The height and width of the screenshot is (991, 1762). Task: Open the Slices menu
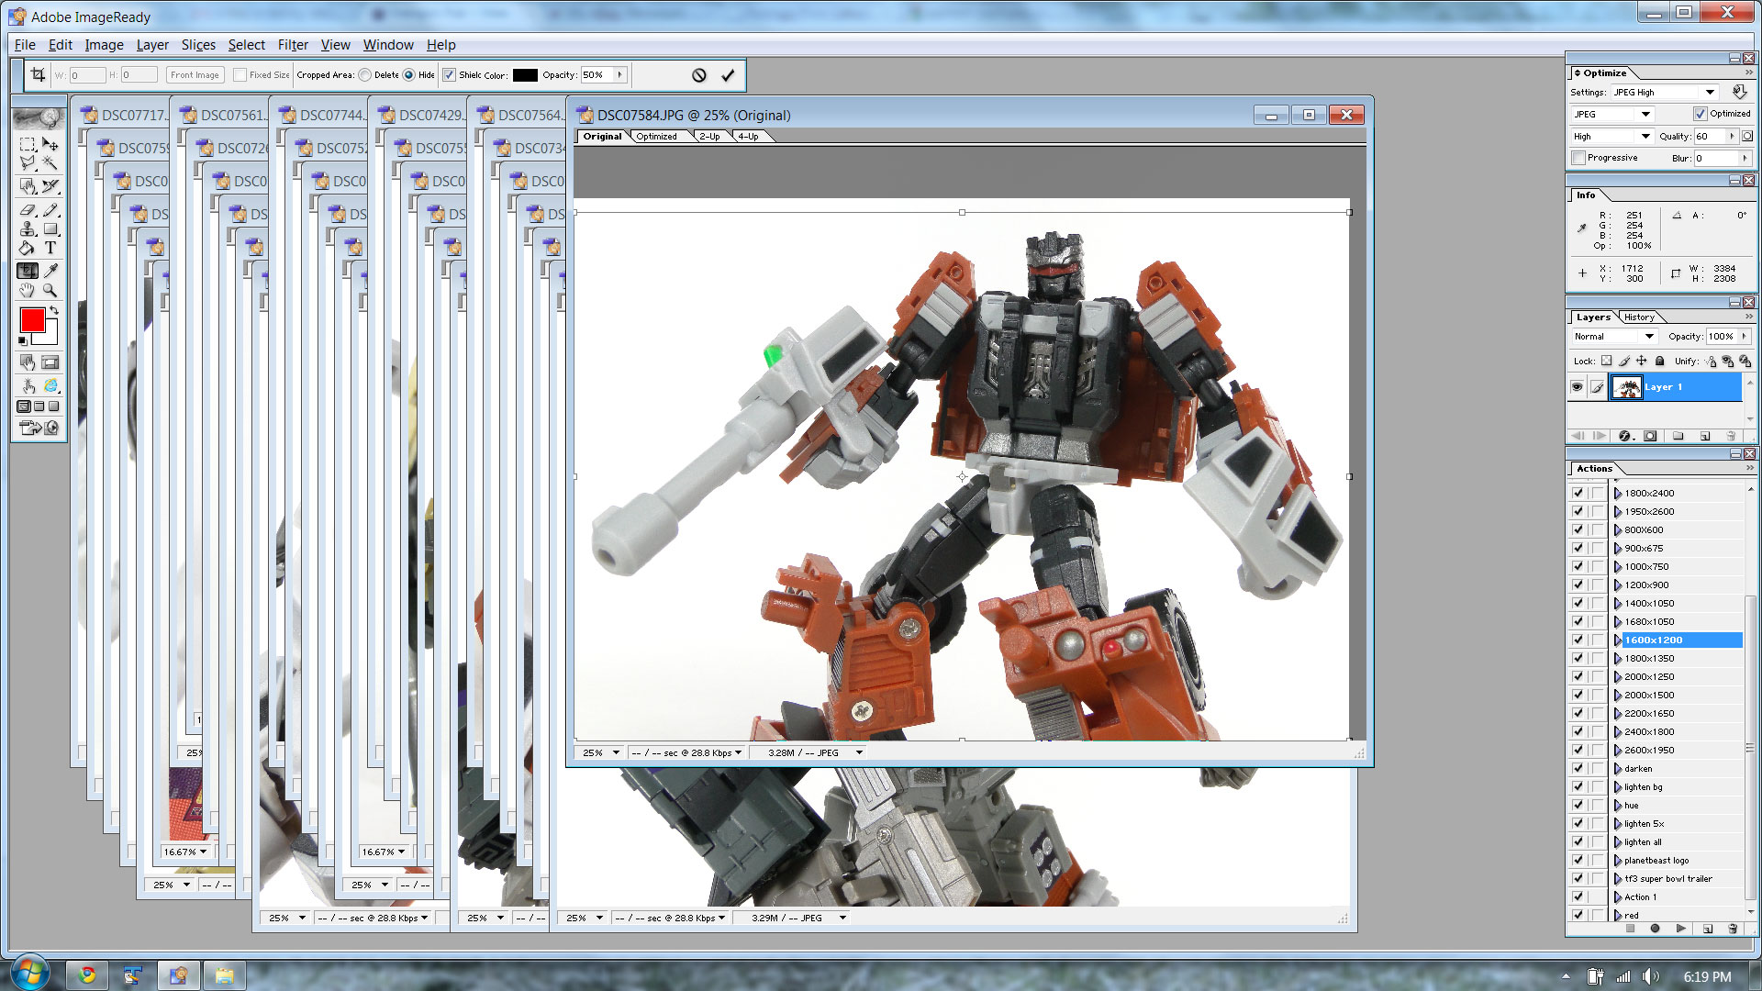pyautogui.click(x=198, y=45)
